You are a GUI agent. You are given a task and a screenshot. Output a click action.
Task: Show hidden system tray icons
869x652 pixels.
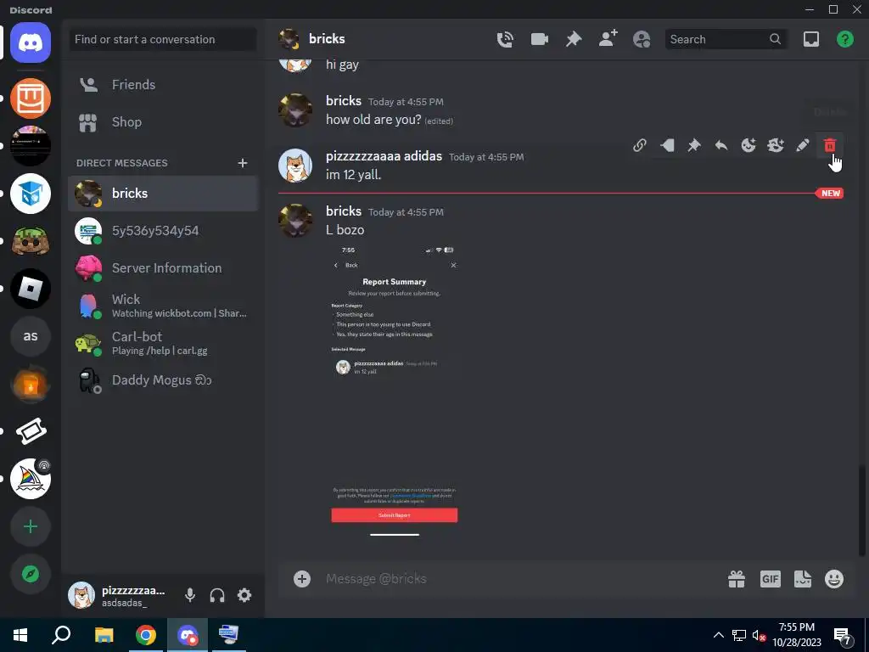pos(718,635)
